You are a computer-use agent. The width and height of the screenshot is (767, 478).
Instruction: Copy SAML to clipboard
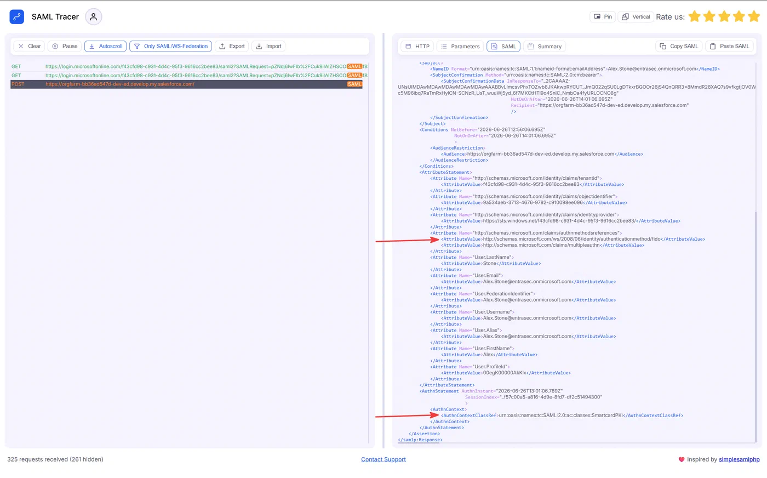pos(679,47)
